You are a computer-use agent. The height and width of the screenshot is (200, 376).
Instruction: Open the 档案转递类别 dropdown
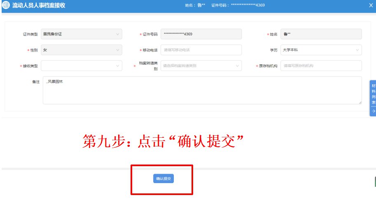point(201,66)
